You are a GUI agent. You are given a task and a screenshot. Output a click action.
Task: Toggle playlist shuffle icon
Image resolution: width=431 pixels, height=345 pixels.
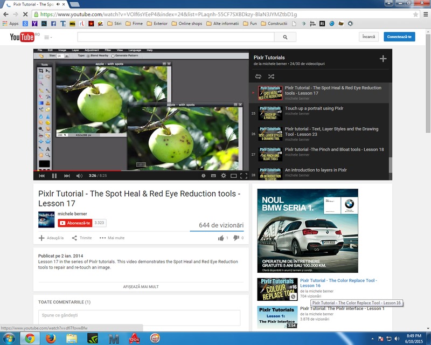271,77
